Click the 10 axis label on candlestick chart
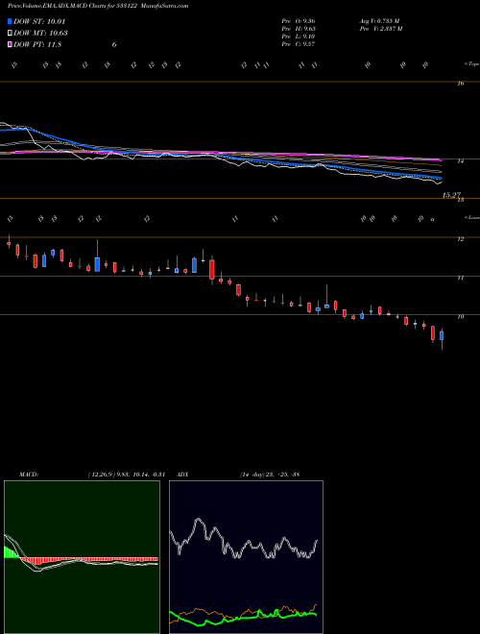The image size is (480, 634). click(460, 317)
